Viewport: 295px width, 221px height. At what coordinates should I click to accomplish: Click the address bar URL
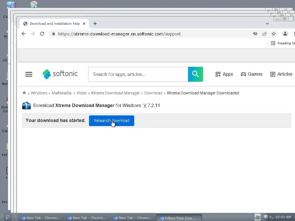coord(119,34)
